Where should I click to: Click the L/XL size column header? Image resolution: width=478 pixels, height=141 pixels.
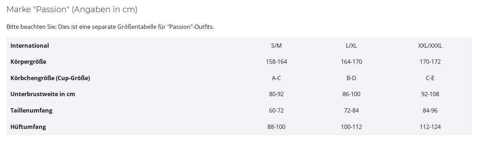[351, 46]
